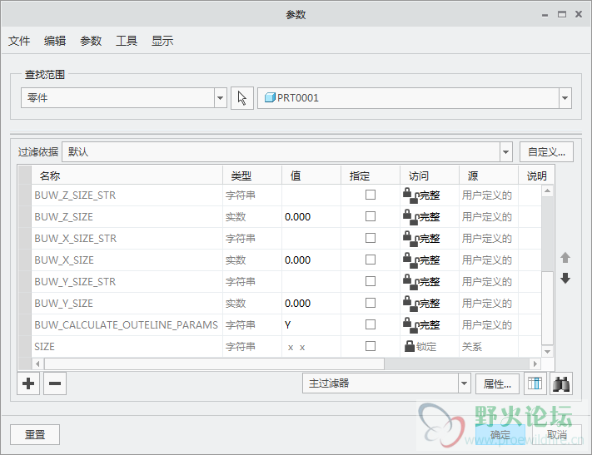Click the binoculars find icon
Image resolution: width=592 pixels, height=455 pixels.
561,383
